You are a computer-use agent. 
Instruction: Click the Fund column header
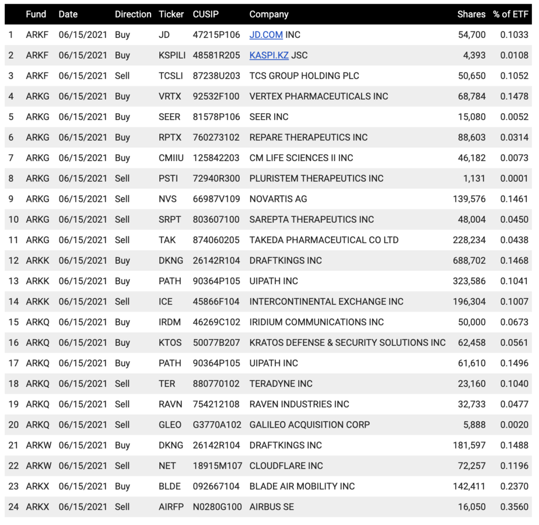[x=36, y=14]
